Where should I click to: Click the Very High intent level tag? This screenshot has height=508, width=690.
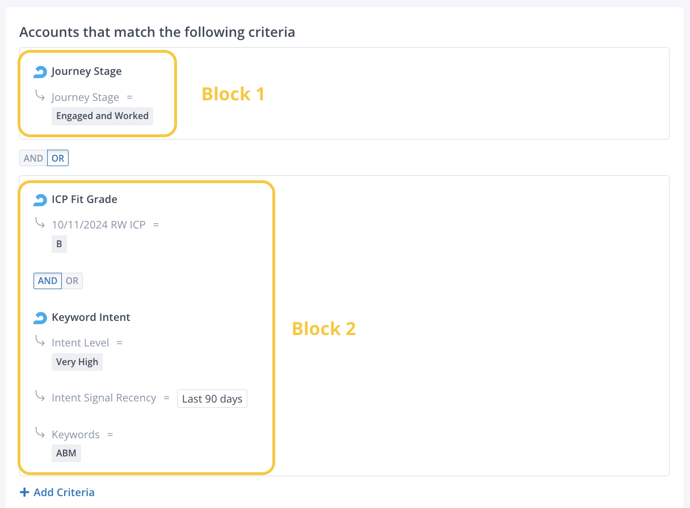click(77, 362)
